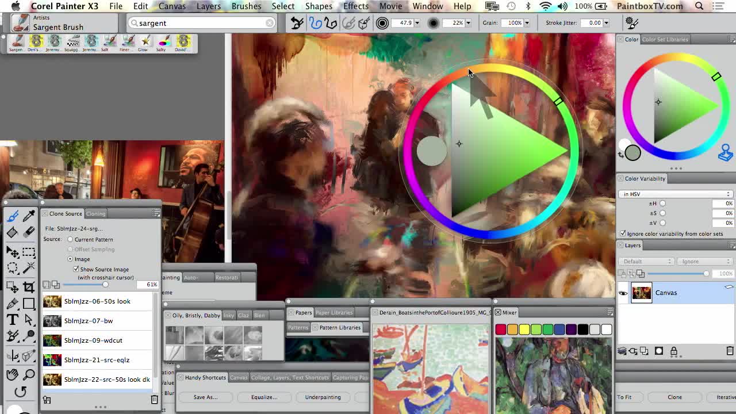The width and height of the screenshot is (736, 414).
Task: Select the Rotate Page tool
Action: click(21, 392)
